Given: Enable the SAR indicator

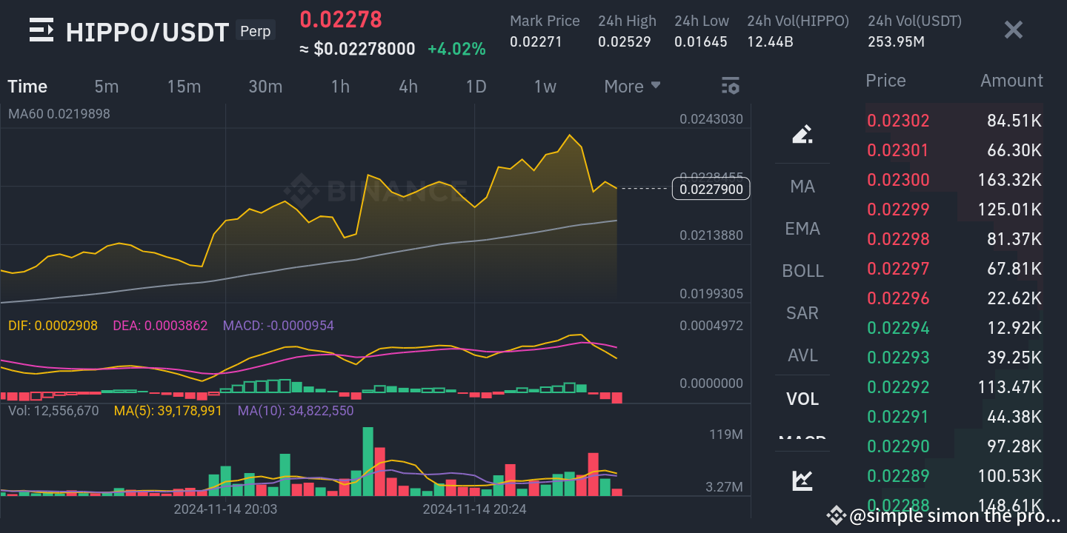Looking at the screenshot, I should click(x=802, y=312).
